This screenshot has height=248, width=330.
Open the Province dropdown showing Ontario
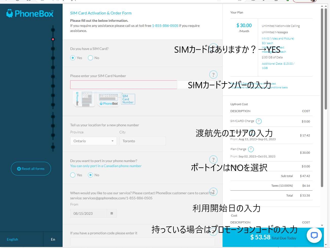pos(93,141)
